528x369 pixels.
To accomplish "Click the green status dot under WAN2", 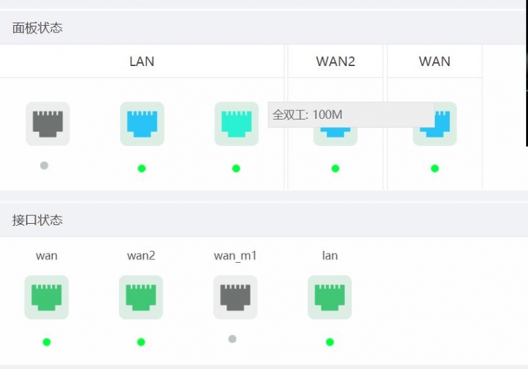I will (336, 168).
